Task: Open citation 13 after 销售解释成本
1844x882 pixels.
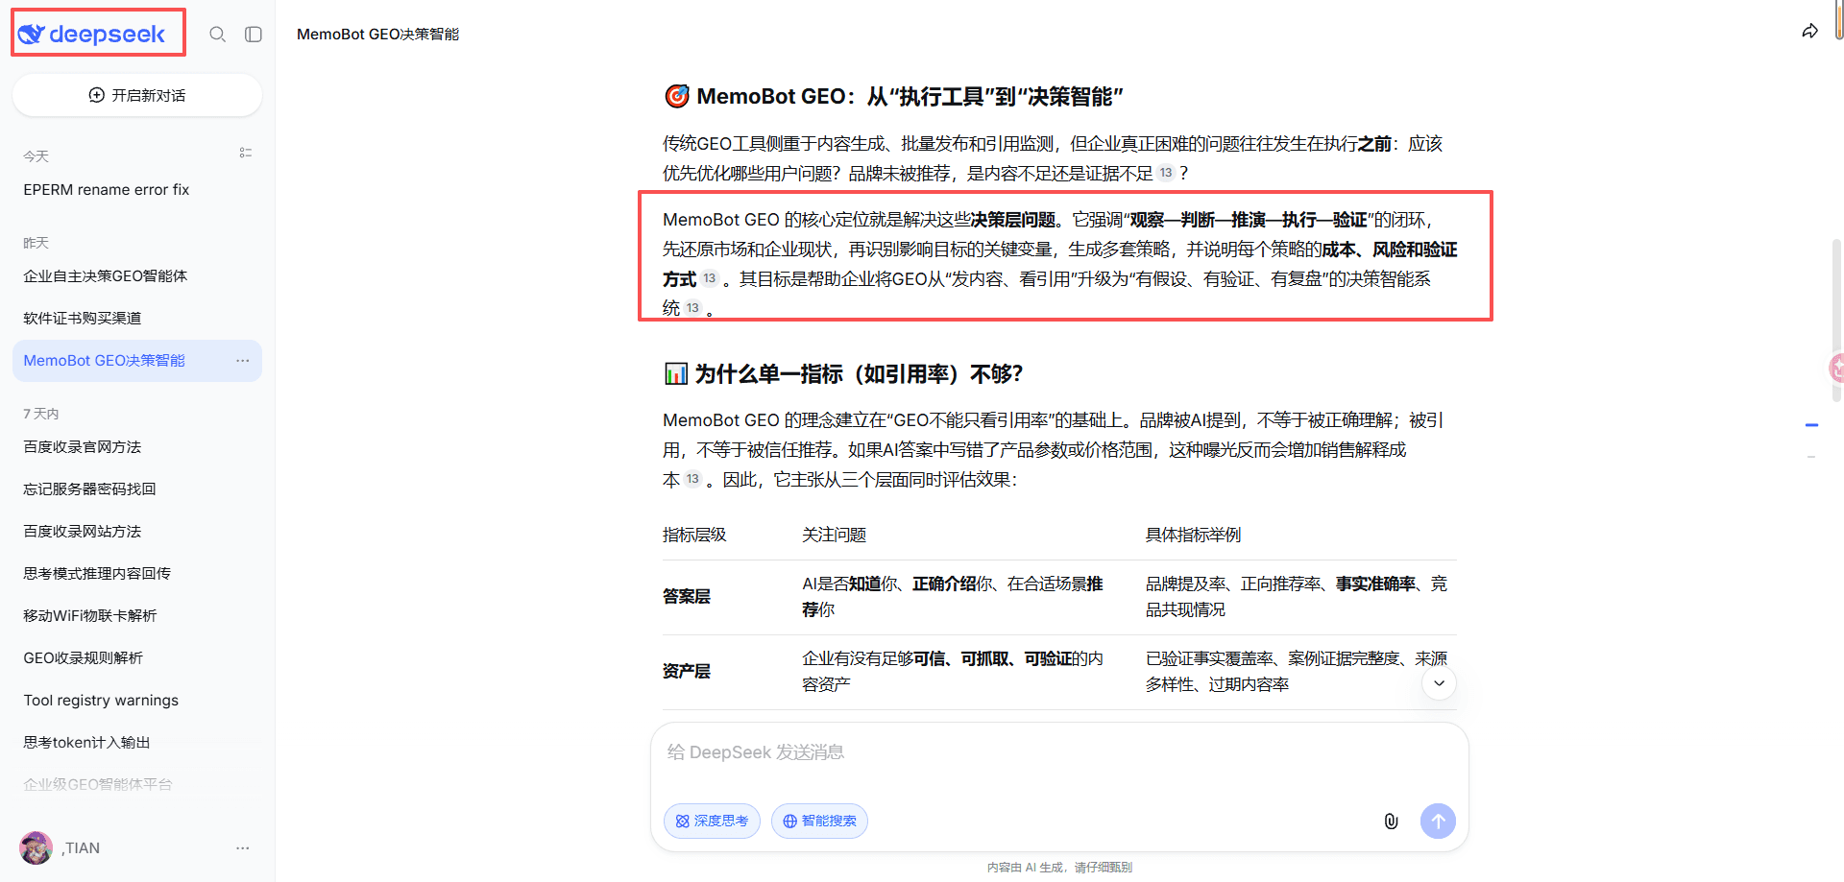Action: click(692, 479)
